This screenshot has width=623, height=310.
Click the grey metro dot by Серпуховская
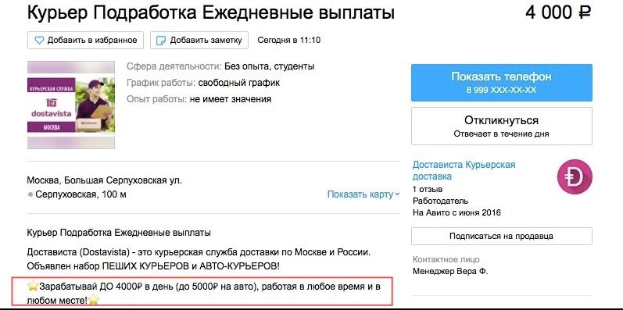click(x=30, y=195)
